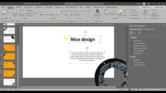166x93 pixels.
Task: Click the Cut scissors icon
Action: 8,11
